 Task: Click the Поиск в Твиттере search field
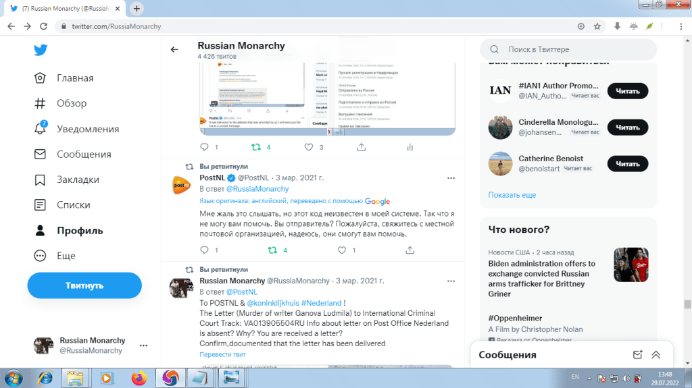(574, 49)
